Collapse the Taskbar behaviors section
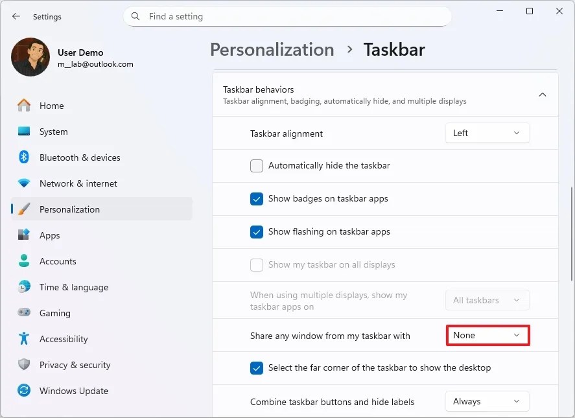 point(543,94)
